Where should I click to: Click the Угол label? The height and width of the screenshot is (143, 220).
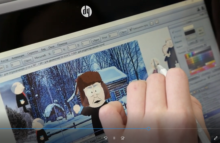click(104, 38)
